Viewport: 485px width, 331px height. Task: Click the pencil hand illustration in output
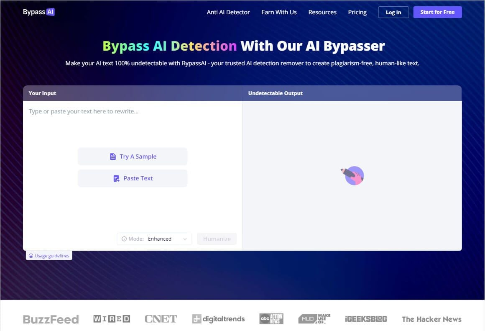(353, 175)
